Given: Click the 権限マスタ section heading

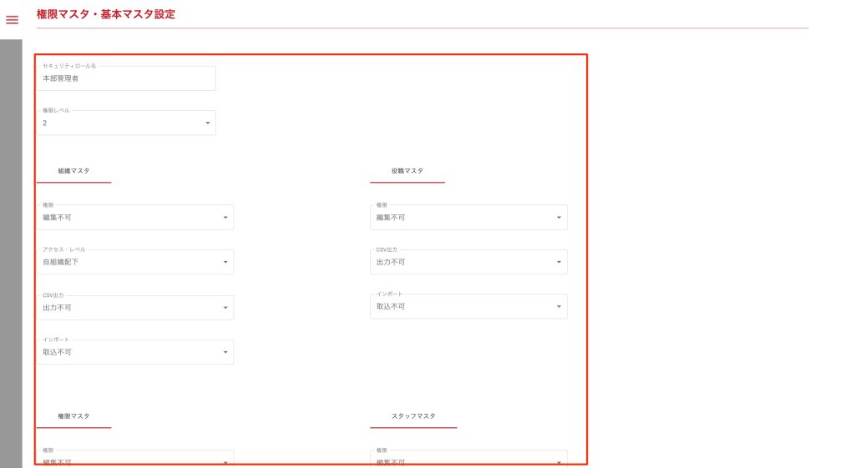Looking at the screenshot, I should tap(73, 416).
